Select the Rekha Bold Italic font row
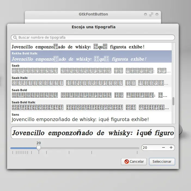 pyautogui.click(x=91, y=57)
